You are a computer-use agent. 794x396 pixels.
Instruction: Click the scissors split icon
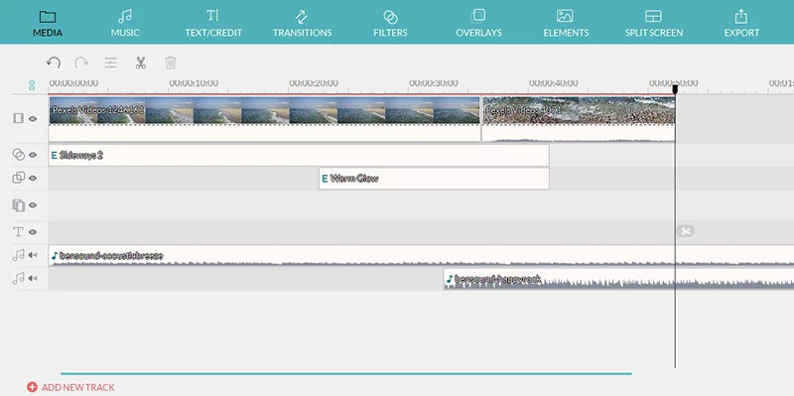140,63
